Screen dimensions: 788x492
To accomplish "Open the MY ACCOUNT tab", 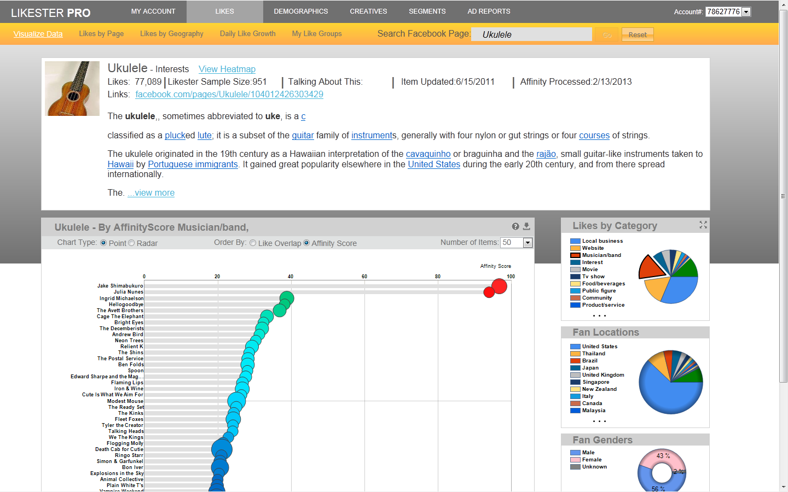I will pyautogui.click(x=153, y=11).
